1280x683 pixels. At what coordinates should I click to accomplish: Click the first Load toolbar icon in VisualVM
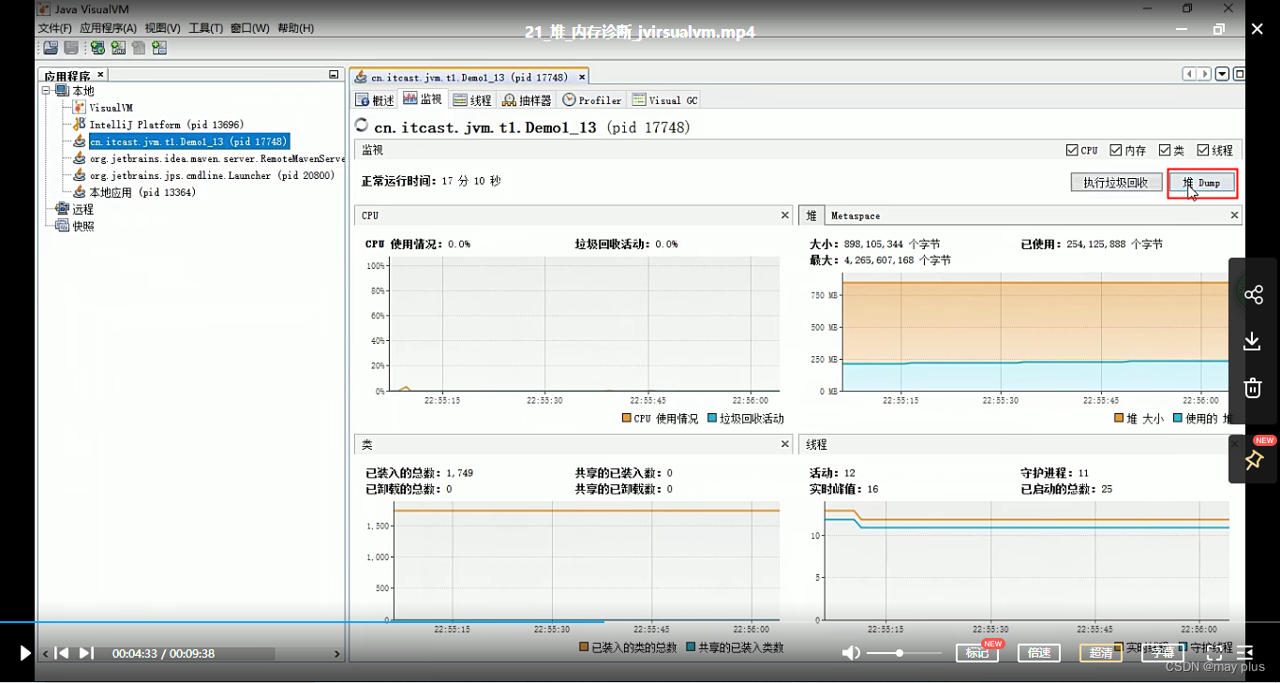50,48
